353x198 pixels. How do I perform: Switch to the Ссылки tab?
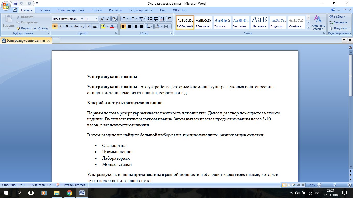[96, 10]
